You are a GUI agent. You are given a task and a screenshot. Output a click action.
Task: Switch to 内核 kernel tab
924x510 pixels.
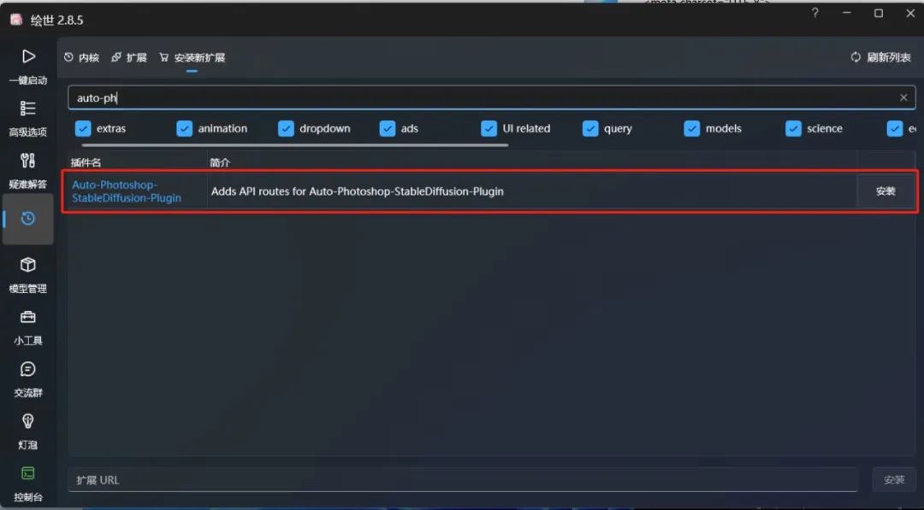pos(81,57)
